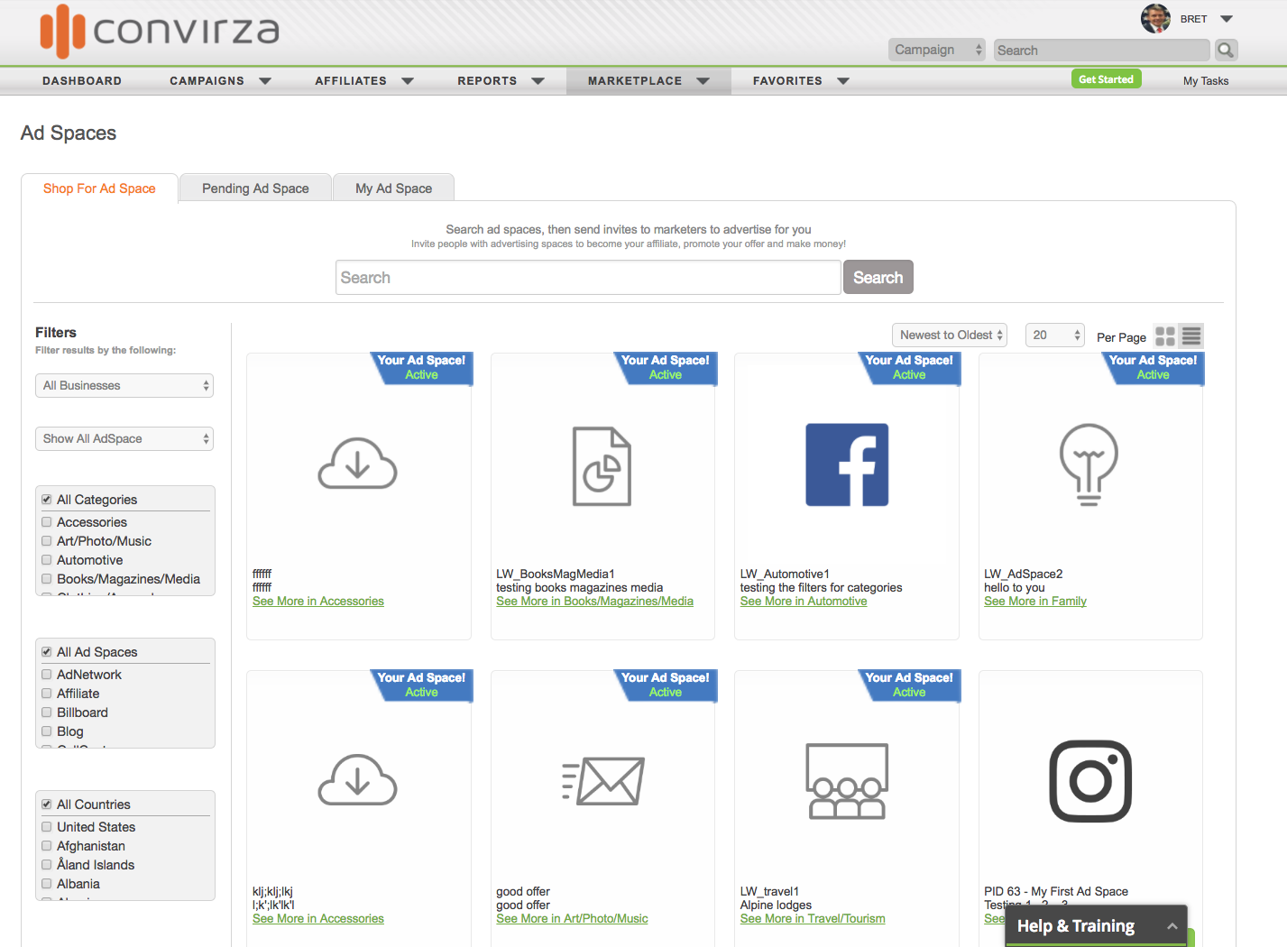Follow See More in Family link
This screenshot has height=947, width=1287.
point(1035,601)
